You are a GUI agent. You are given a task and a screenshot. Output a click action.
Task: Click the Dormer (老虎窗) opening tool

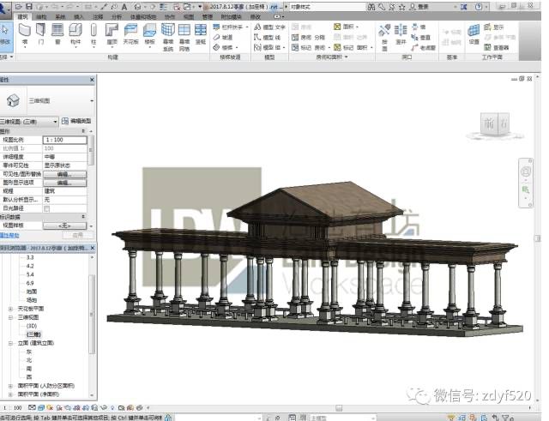tap(423, 48)
